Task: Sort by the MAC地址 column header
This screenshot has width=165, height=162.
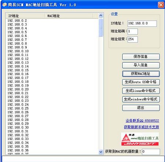Action: (68, 16)
